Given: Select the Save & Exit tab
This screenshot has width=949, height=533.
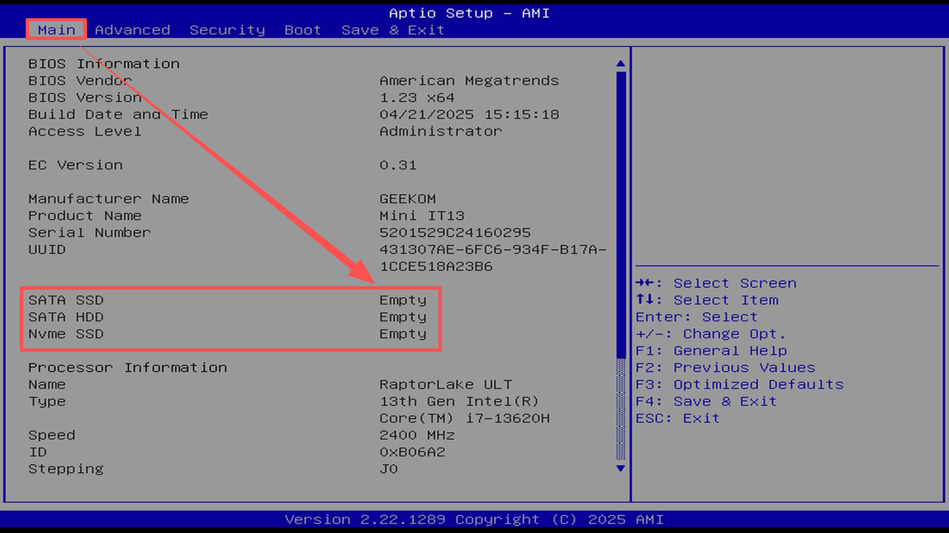Looking at the screenshot, I should 392,30.
